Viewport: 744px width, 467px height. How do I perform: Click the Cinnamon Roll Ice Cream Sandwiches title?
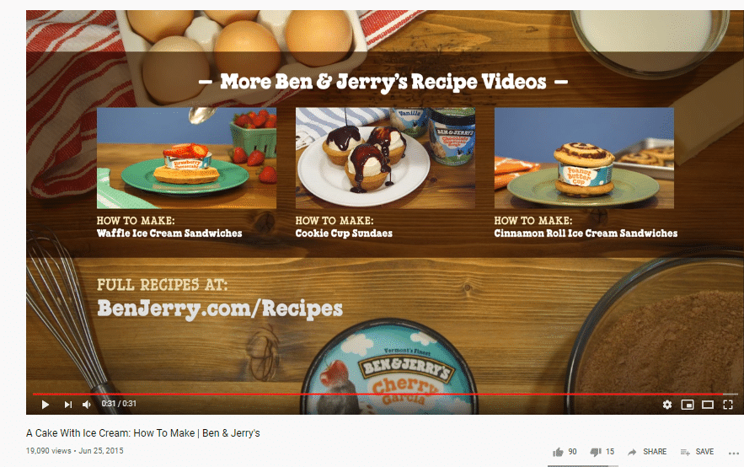click(x=586, y=233)
